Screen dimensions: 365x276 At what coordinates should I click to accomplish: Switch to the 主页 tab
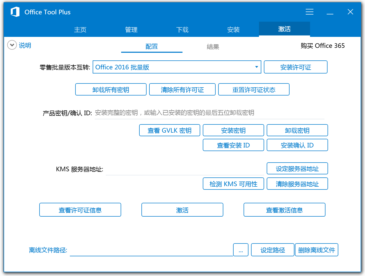point(80,30)
